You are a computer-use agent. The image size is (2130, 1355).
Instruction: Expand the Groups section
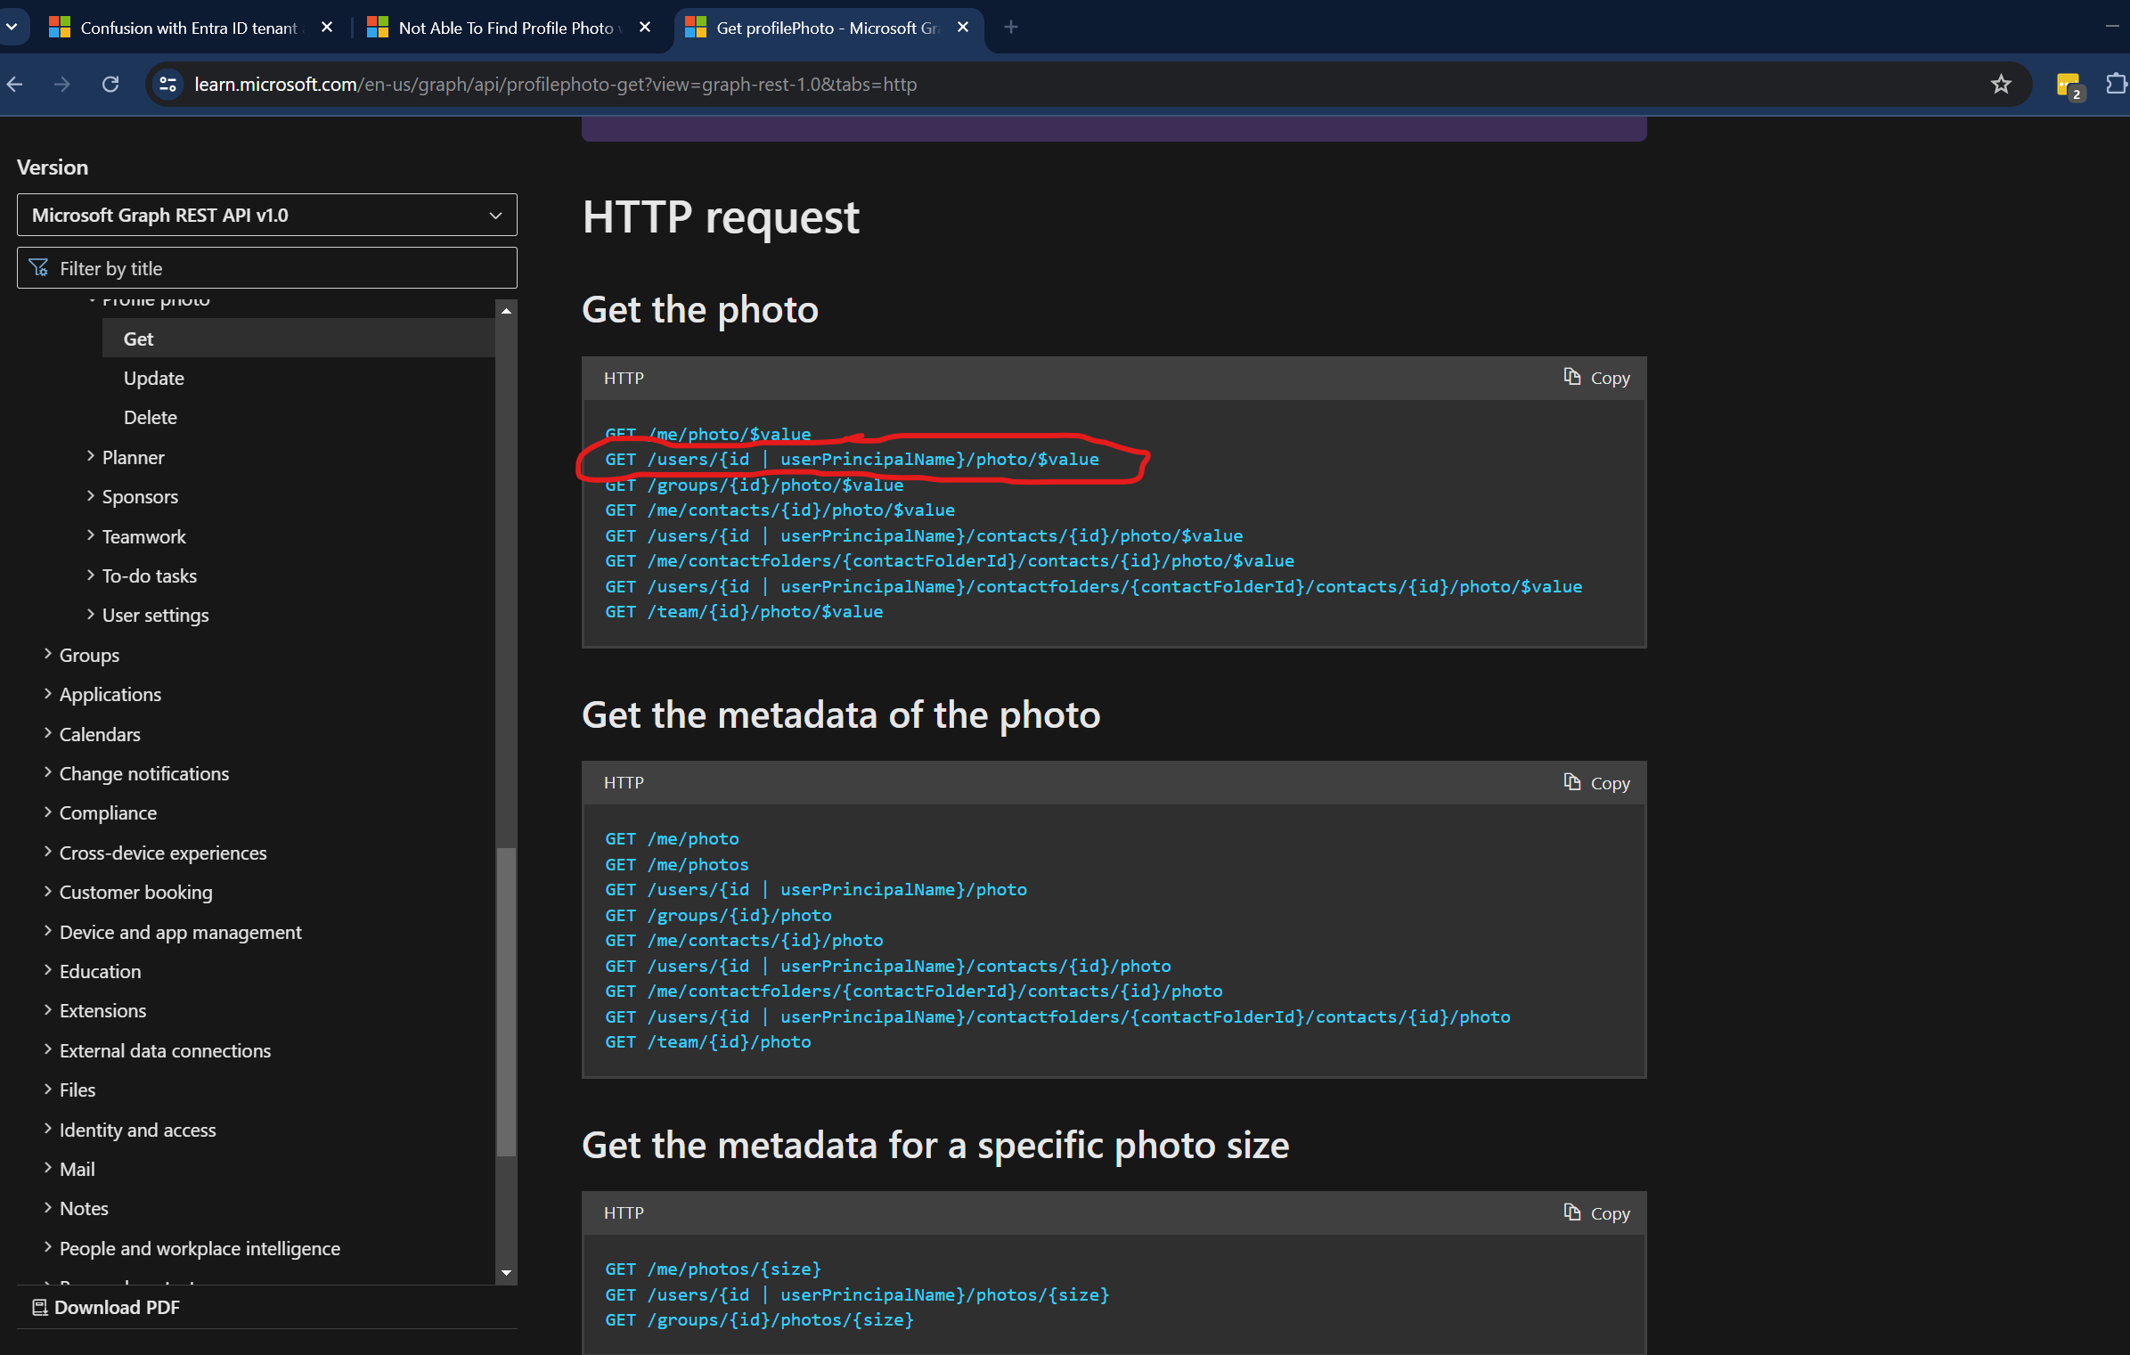[89, 656]
